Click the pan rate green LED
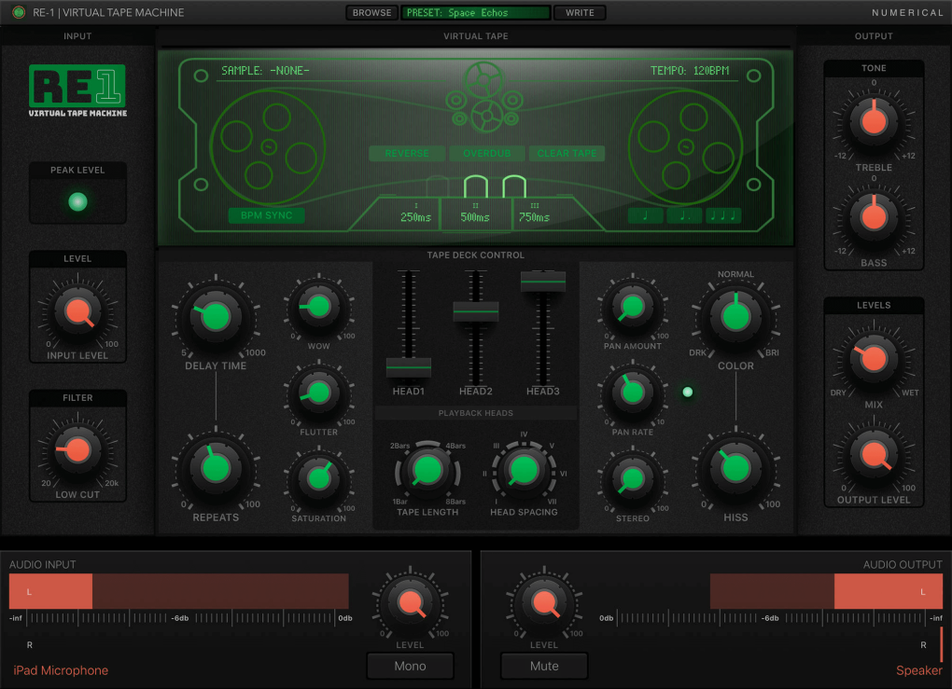952x689 pixels. click(687, 392)
